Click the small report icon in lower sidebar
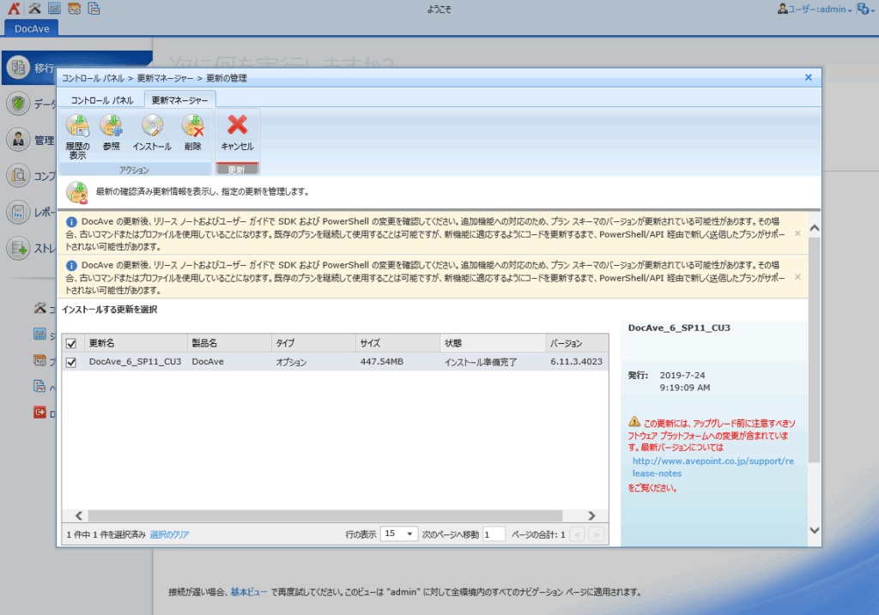The width and height of the screenshot is (879, 615). (39, 386)
